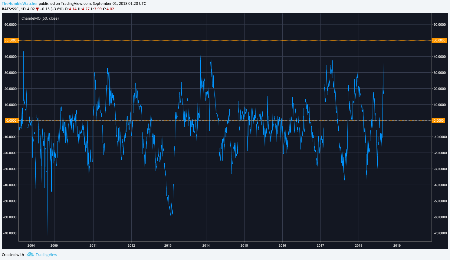This screenshot has width=450, height=260.
Task: Click the TradingView cloud logo icon
Action: click(30, 255)
